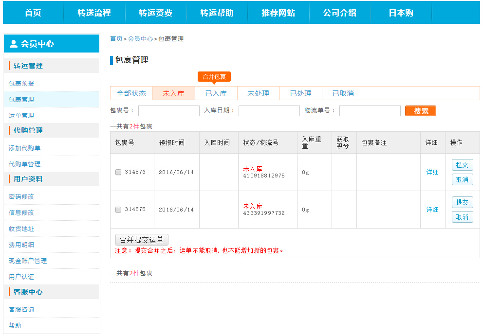483x336 pixels.
Task: Open 详细 link for package 314876
Action: coord(432,172)
